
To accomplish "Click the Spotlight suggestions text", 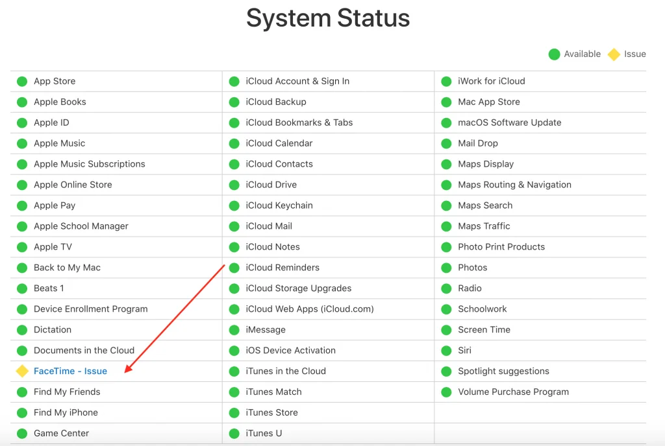I will click(504, 371).
